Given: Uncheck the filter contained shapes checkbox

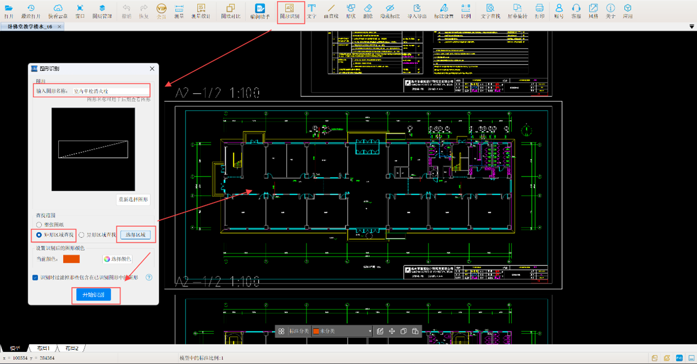Looking at the screenshot, I should 35,277.
